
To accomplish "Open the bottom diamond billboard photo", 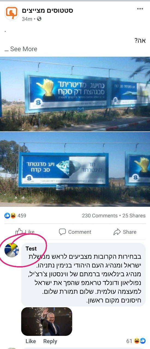I will [x=75, y=170].
